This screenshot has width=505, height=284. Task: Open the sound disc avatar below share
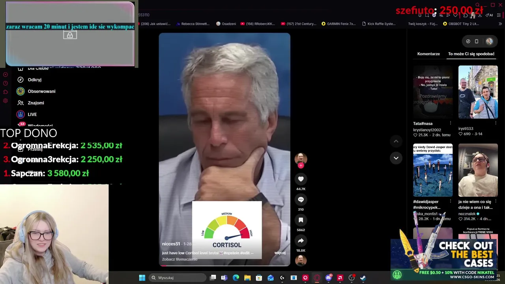pyautogui.click(x=301, y=260)
